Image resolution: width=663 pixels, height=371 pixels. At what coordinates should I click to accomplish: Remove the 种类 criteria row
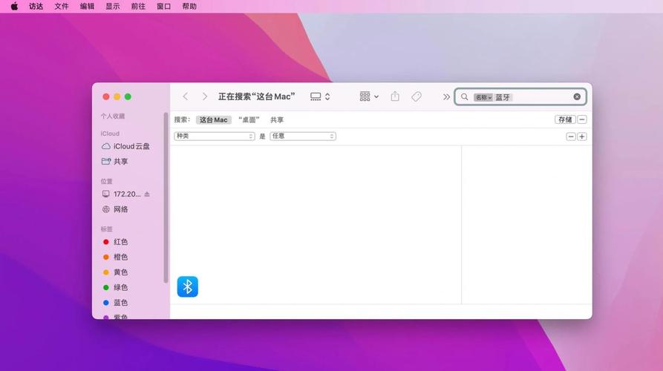coord(571,137)
